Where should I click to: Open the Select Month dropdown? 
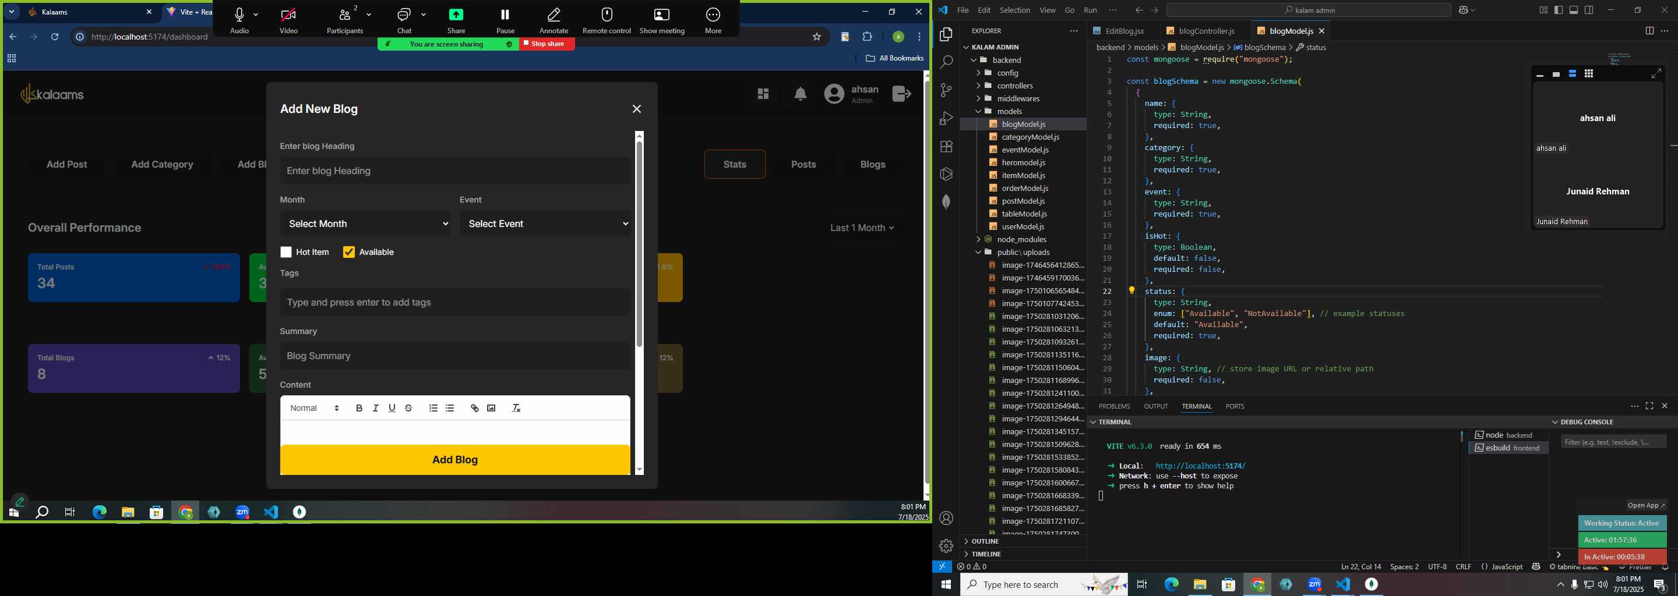click(x=365, y=224)
